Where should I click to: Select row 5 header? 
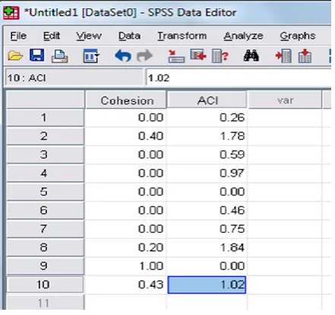(46, 192)
